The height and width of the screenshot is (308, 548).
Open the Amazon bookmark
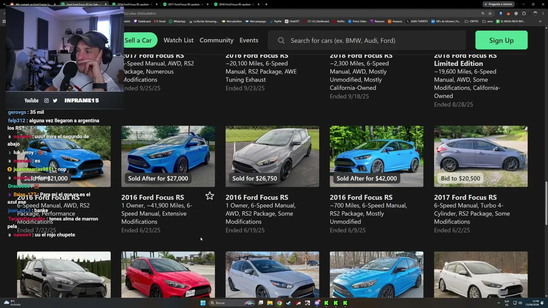(x=396, y=21)
